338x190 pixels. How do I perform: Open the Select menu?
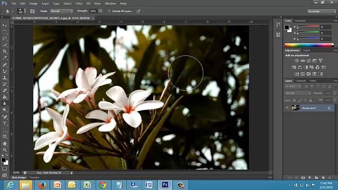click(x=68, y=4)
